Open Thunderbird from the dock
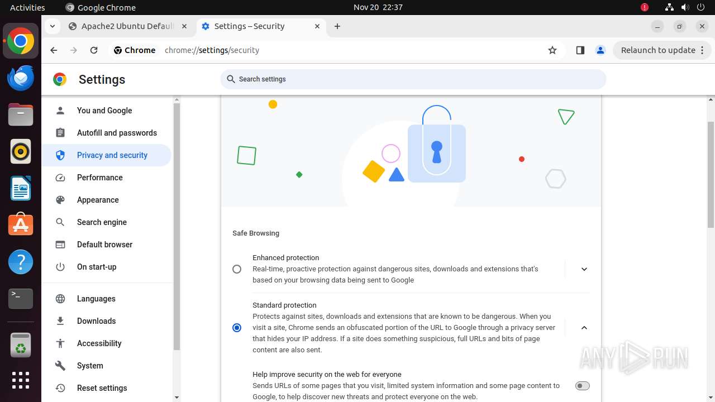The width and height of the screenshot is (715, 402). (21, 78)
